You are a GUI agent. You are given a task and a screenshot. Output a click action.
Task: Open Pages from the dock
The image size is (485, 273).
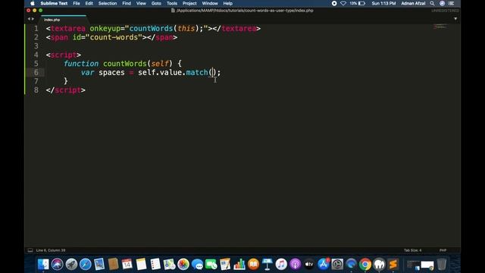[225, 265]
